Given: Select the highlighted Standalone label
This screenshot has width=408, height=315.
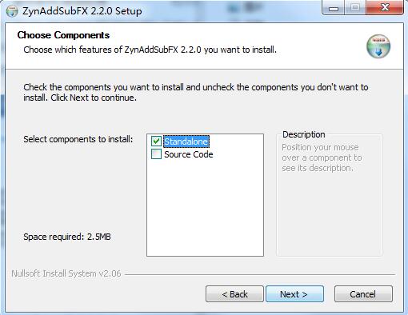Looking at the screenshot, I should (x=186, y=142).
